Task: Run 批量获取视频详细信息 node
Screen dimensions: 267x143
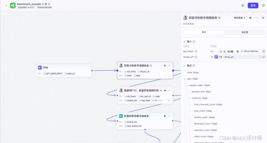Action: [x=165, y=116]
